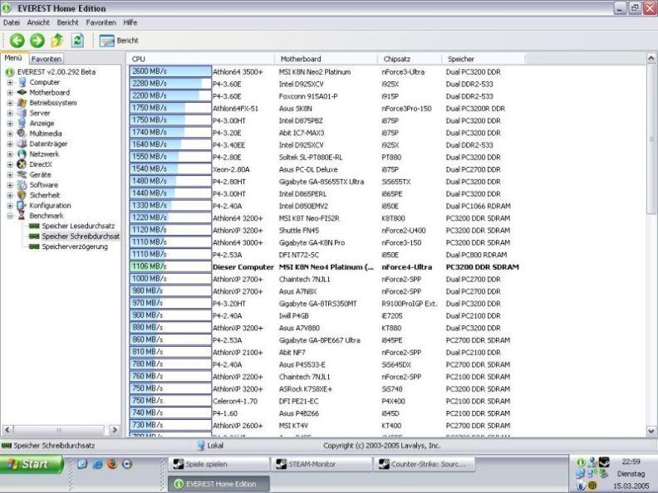Select the Anzeige icon in the tree

pos(22,123)
